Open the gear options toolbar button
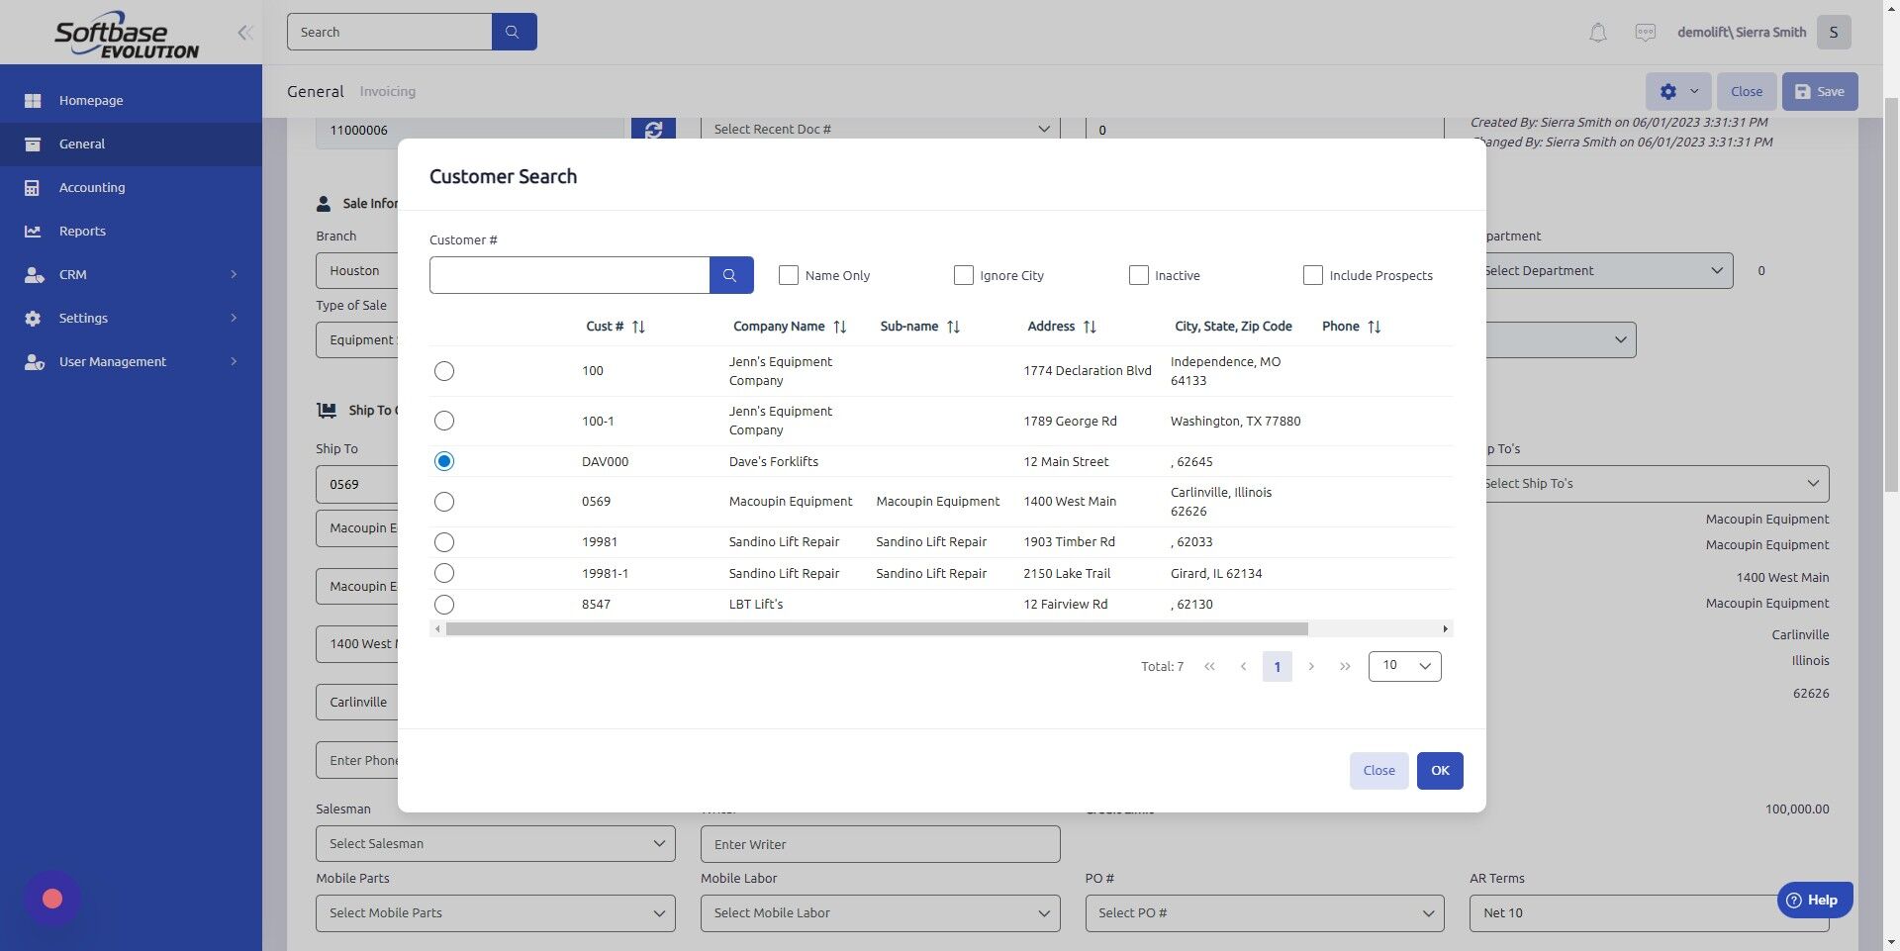The width and height of the screenshot is (1900, 951). 1678,91
